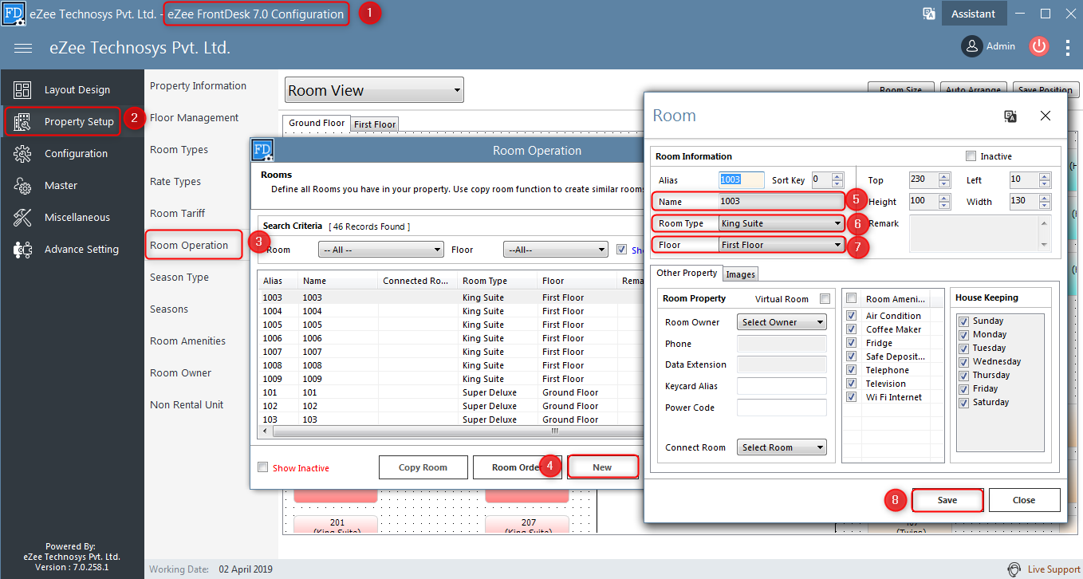Open the hamburger menu icon

pos(23,49)
